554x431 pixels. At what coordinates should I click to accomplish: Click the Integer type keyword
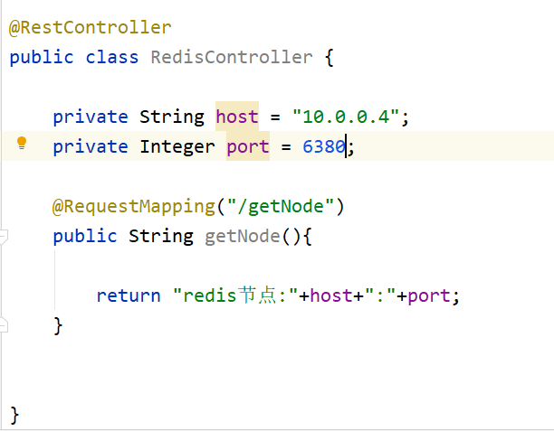point(177,146)
